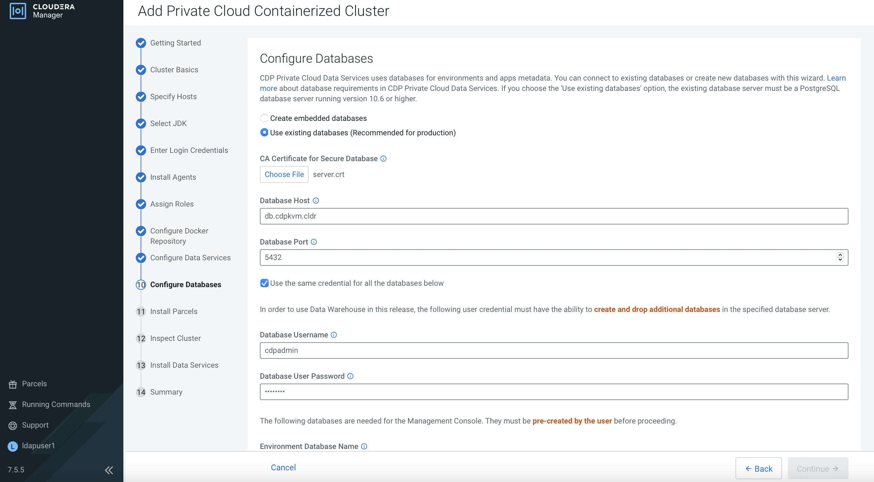Show Database Port help info icon
The image size is (874, 482).
click(314, 242)
